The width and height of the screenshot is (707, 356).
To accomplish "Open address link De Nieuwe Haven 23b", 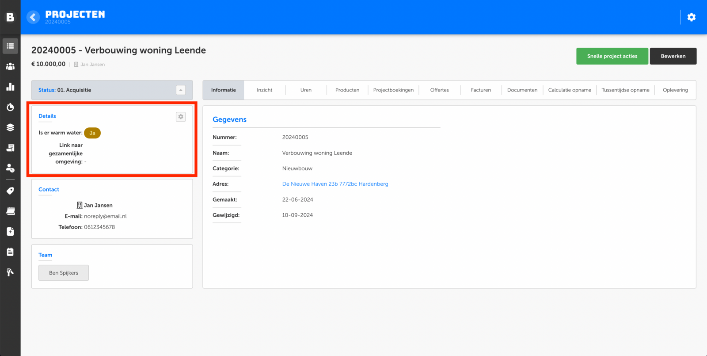I will point(335,184).
